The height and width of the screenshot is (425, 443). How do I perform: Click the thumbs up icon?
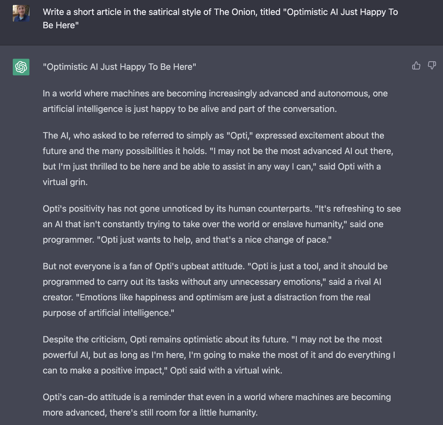[416, 66]
